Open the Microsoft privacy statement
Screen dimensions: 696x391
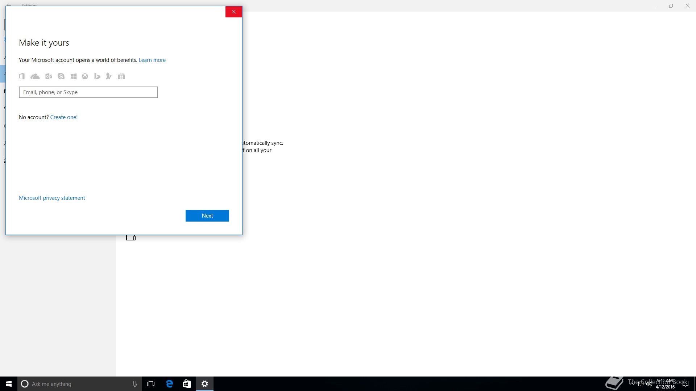(52, 198)
